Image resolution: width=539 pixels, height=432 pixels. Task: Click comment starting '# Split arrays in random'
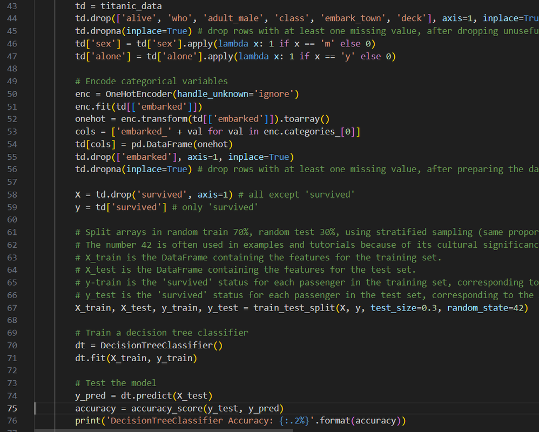click(307, 232)
